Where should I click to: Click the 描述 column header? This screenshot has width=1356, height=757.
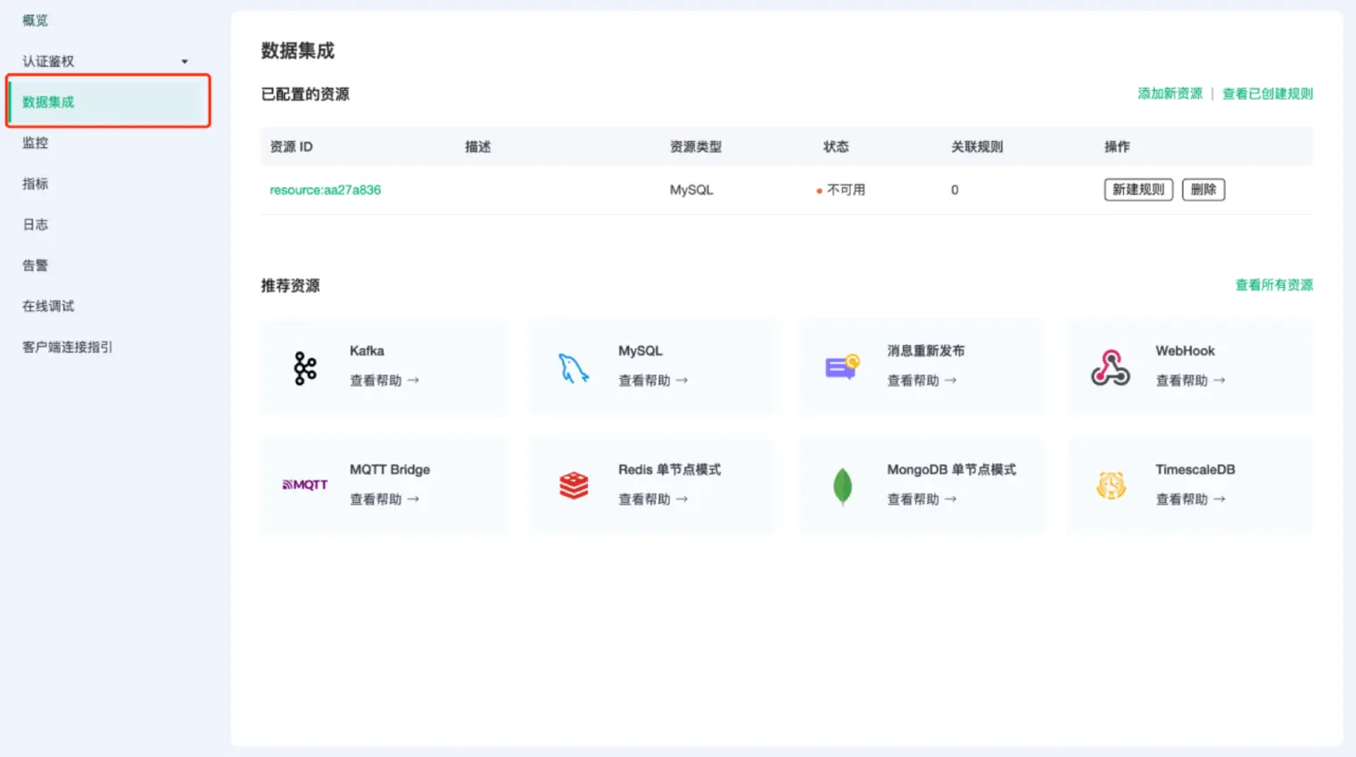click(x=478, y=147)
